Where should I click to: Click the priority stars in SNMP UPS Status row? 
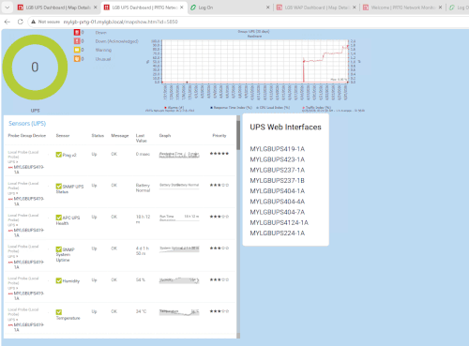point(219,185)
